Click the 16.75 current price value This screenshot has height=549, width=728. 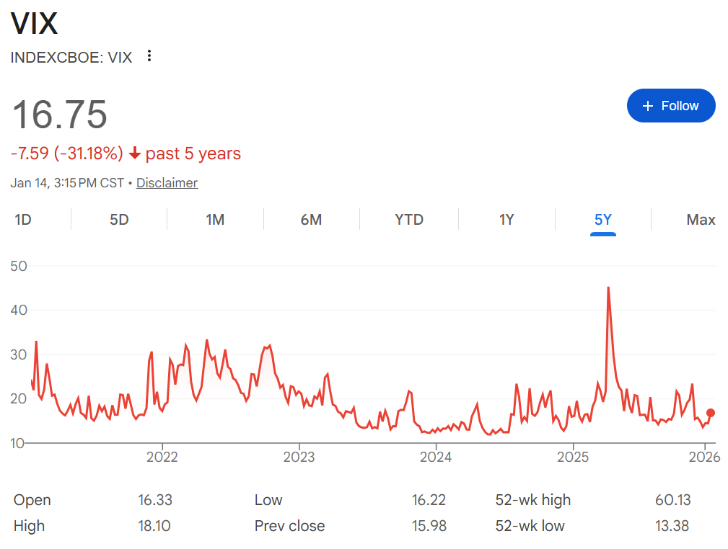coord(60,115)
